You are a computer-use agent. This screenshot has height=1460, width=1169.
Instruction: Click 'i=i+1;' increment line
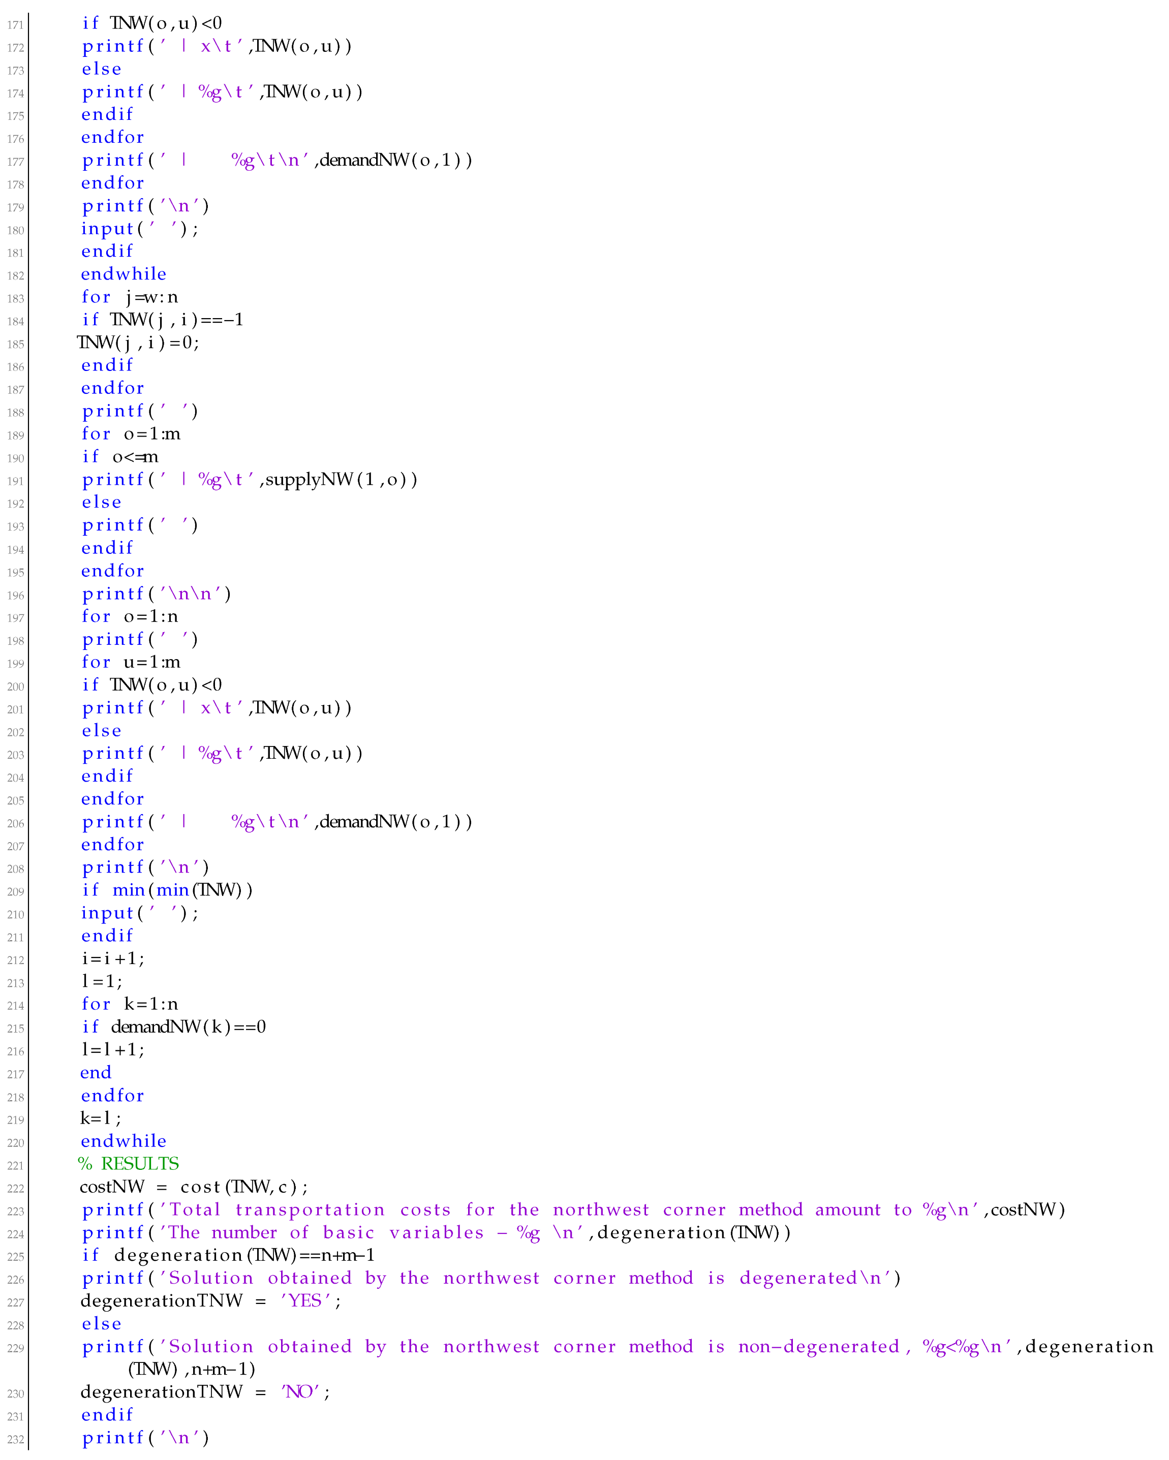[112, 958]
